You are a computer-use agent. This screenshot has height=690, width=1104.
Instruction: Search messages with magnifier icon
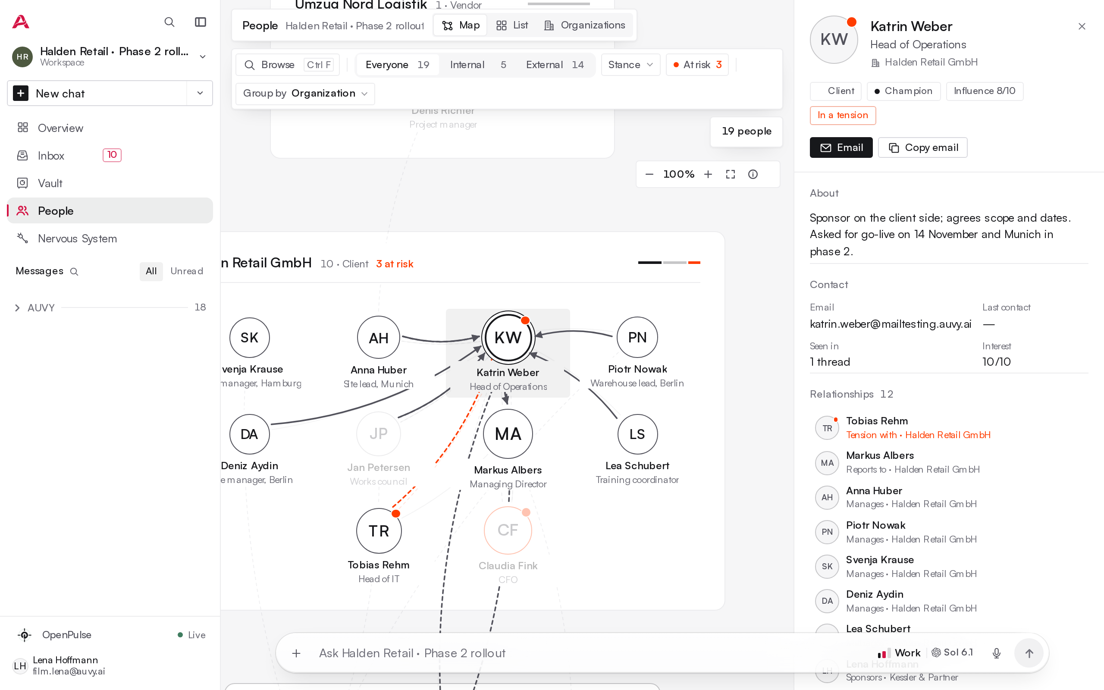tap(74, 272)
